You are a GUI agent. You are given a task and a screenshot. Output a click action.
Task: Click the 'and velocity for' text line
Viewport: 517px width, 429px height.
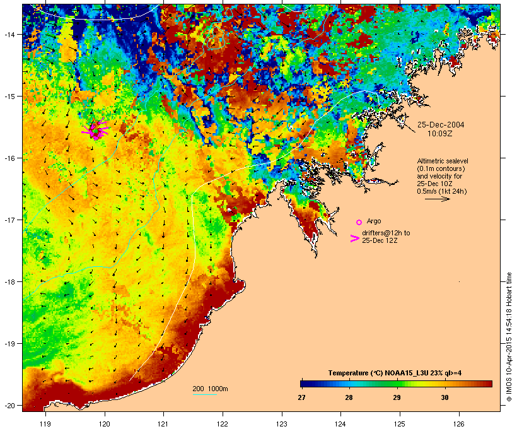(439, 176)
